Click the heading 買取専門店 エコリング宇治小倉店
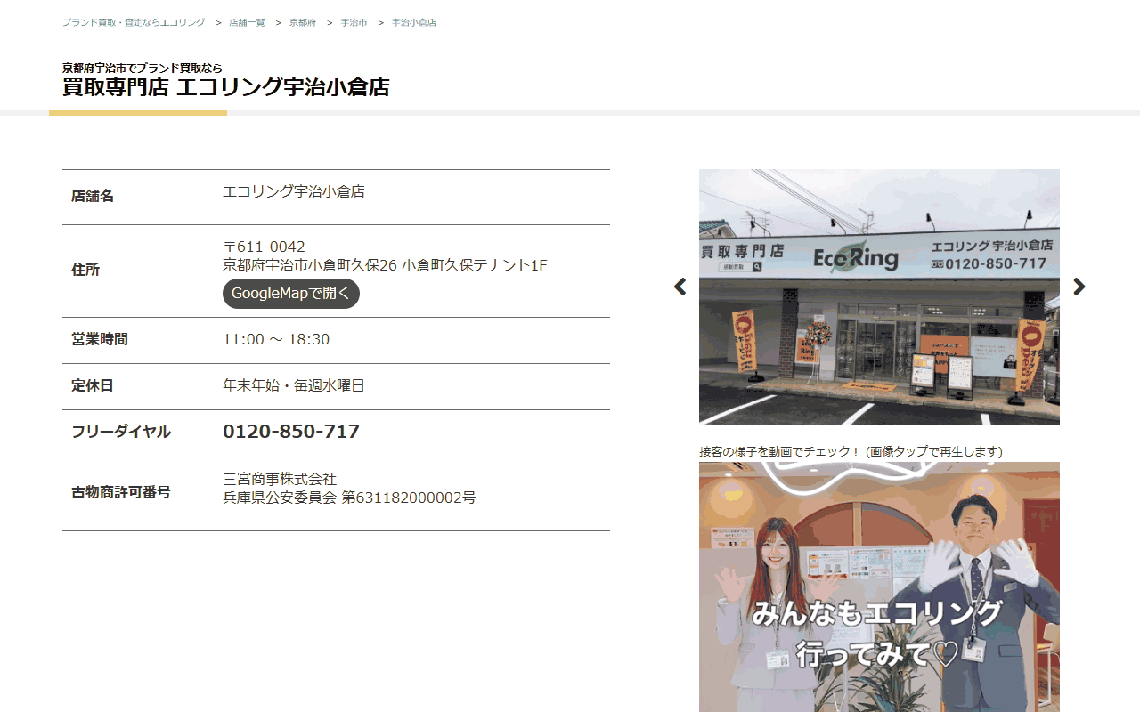This screenshot has width=1140, height=712. [226, 87]
